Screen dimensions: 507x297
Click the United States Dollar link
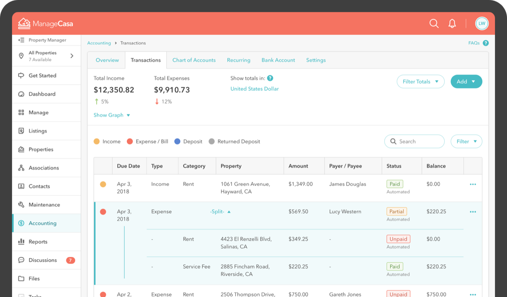coord(255,89)
